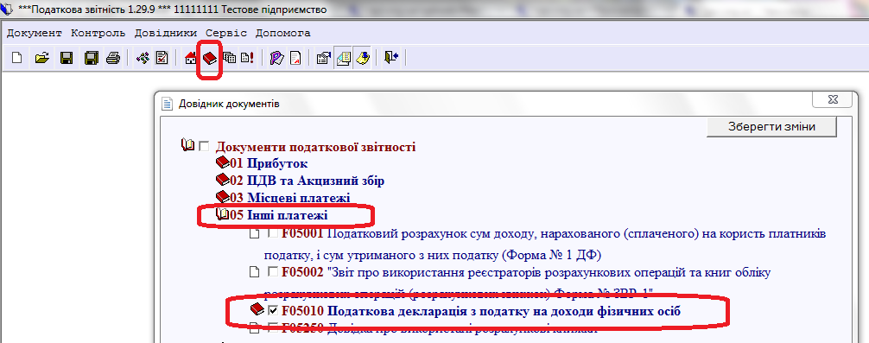Select F05001 Податковий розрахунок сум доходу entry
Viewport: 869px width, 343px height.
[545, 245]
